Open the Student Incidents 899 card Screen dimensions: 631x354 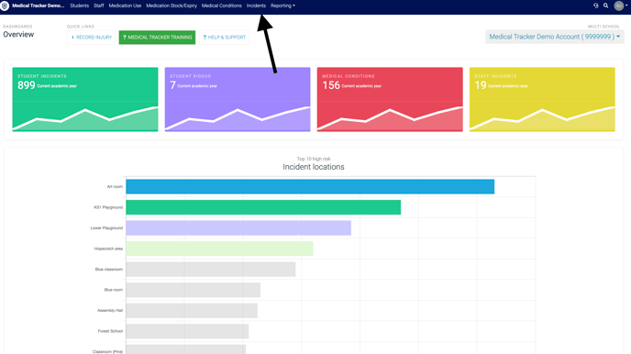(85, 99)
